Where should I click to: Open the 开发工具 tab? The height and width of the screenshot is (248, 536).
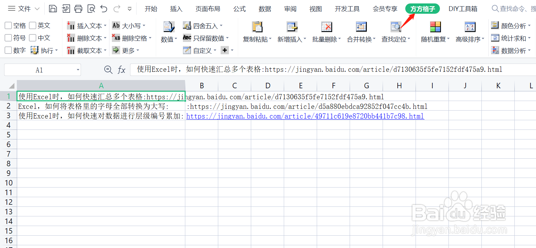347,9
